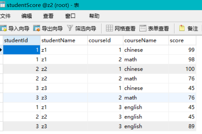Click the Export Wizard (导出向导) icon
This screenshot has height=134, width=202.
[36, 28]
